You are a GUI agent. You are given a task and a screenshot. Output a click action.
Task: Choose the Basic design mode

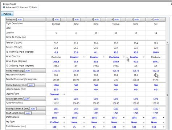tap(30, 7)
